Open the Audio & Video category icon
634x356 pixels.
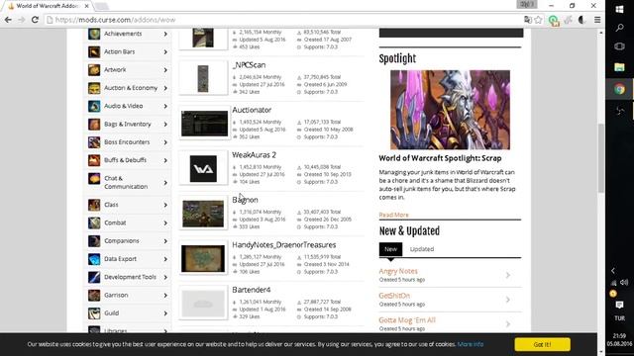click(x=94, y=106)
